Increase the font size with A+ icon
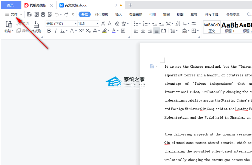This screenshot has height=165, width=252. click(x=103, y=24)
